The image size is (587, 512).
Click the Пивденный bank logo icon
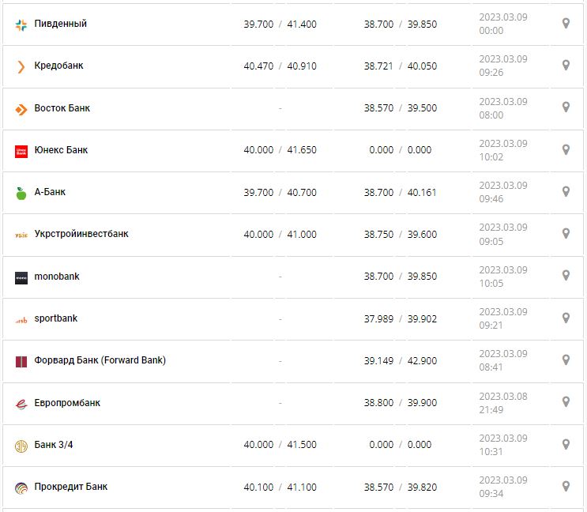21,24
